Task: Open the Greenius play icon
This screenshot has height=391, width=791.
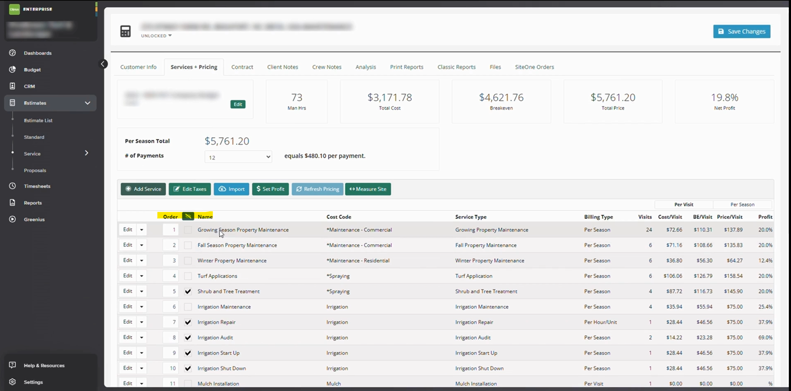Action: point(12,219)
